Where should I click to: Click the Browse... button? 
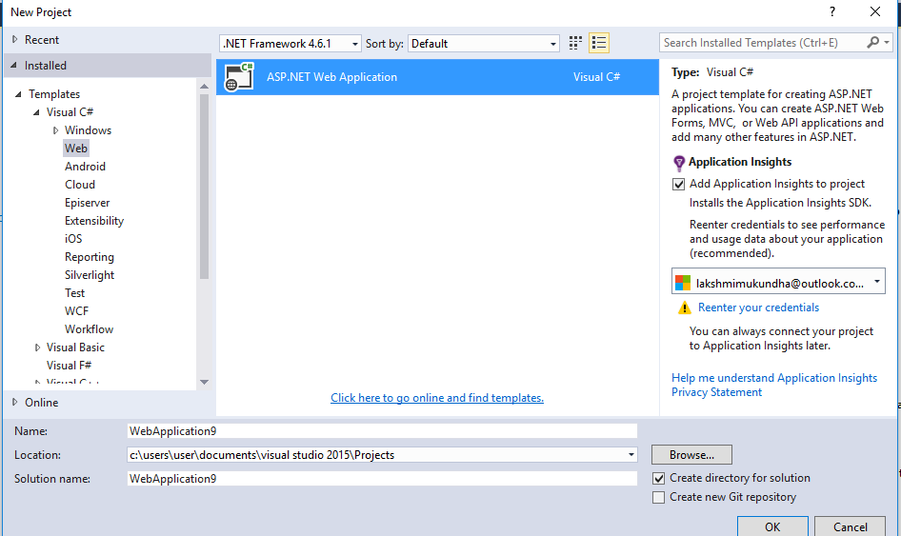point(691,455)
